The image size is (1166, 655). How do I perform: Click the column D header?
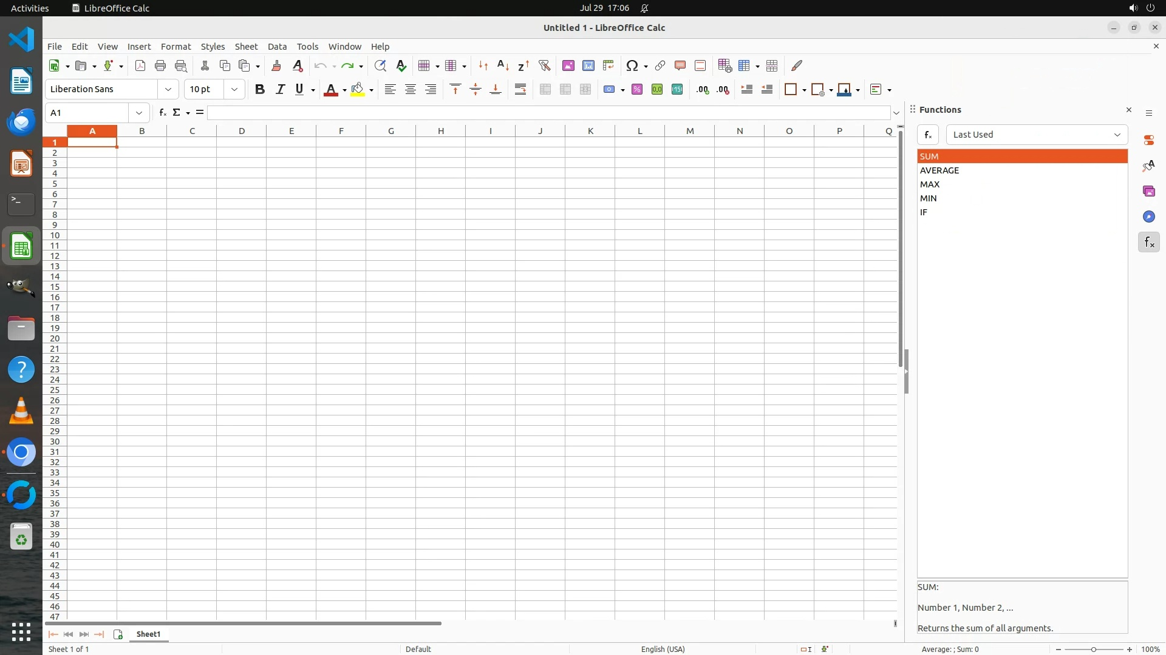tap(242, 131)
